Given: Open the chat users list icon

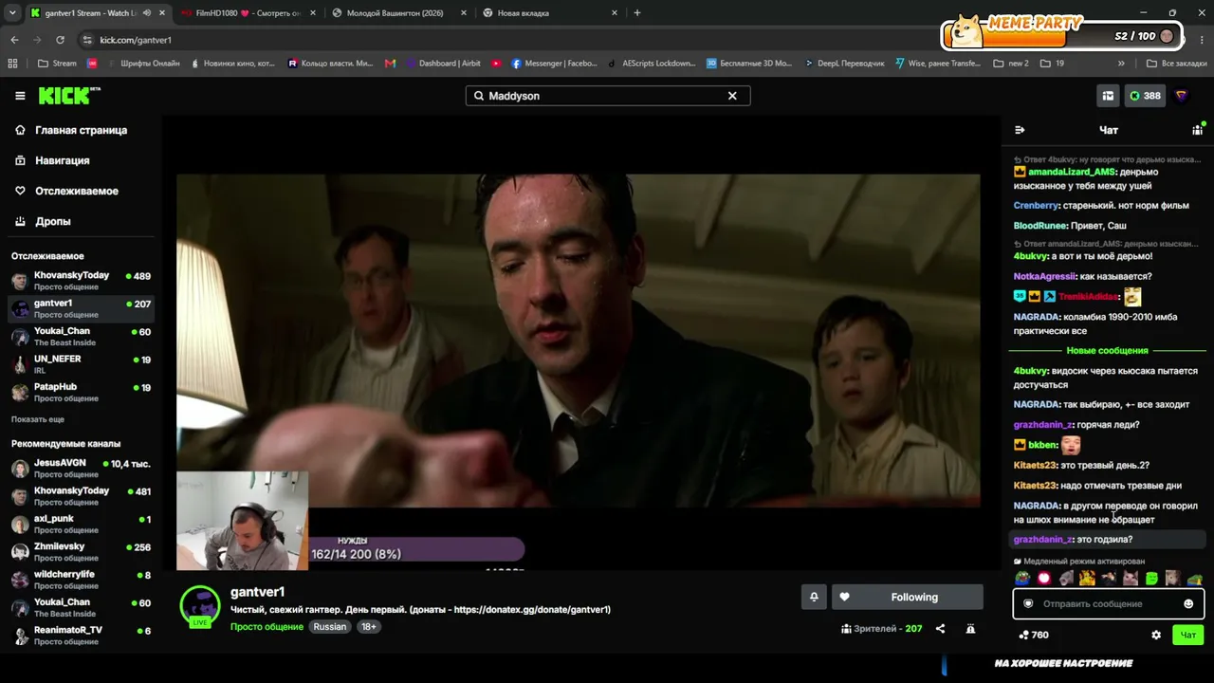Looking at the screenshot, I should click(1198, 130).
